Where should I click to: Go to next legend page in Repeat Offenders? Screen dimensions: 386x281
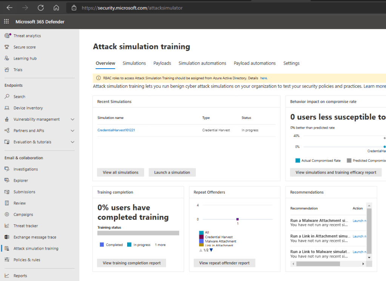point(211,250)
